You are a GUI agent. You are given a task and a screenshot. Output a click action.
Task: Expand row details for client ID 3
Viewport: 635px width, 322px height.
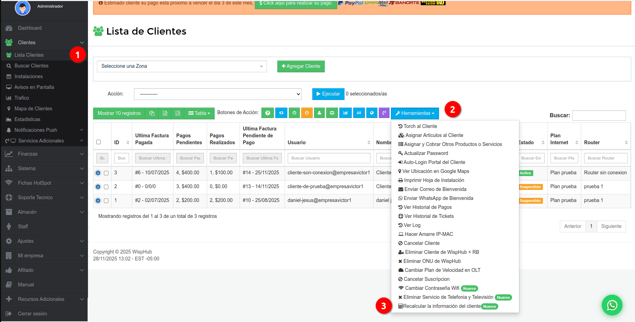[98, 173]
